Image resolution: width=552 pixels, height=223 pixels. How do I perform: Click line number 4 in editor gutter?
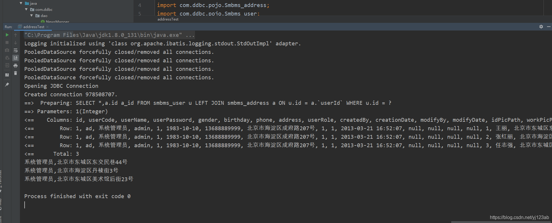click(x=140, y=5)
